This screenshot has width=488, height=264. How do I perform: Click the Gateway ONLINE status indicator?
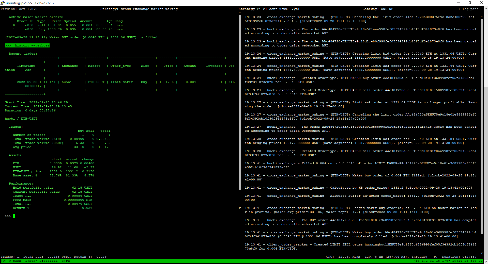click(378, 9)
